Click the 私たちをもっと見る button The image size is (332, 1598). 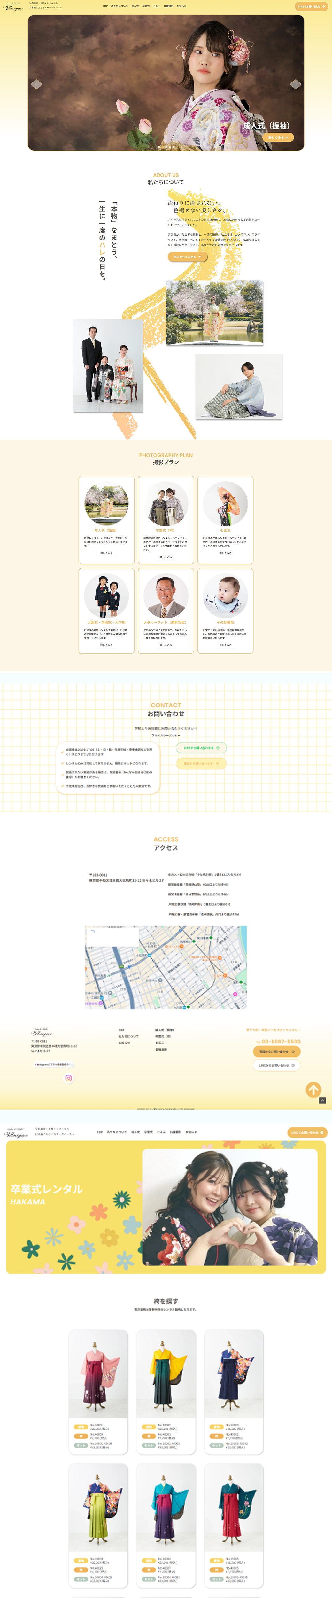(187, 256)
